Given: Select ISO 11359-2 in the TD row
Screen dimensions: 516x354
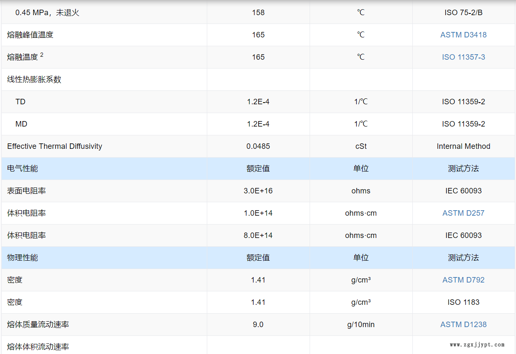Looking at the screenshot, I should (x=463, y=102).
